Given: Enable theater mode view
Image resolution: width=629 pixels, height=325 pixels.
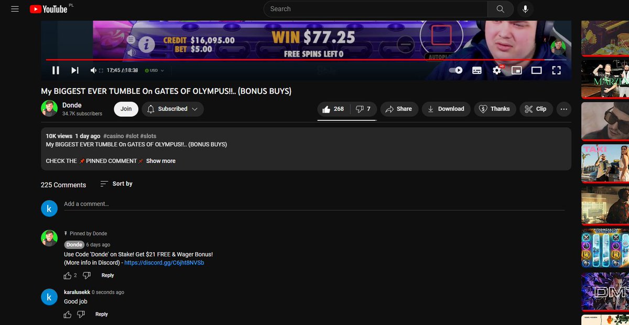Looking at the screenshot, I should pyautogui.click(x=536, y=70).
